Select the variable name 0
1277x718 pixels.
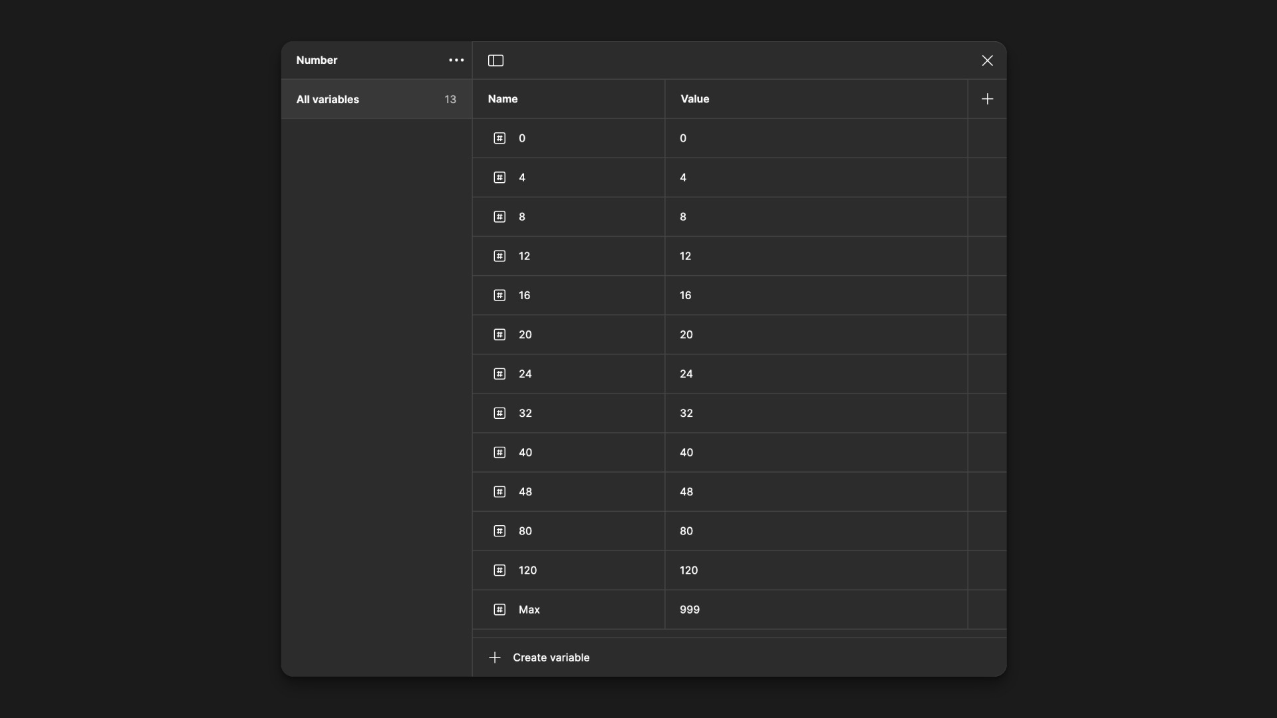tap(522, 138)
